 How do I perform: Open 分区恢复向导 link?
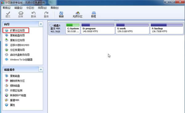click(17, 50)
